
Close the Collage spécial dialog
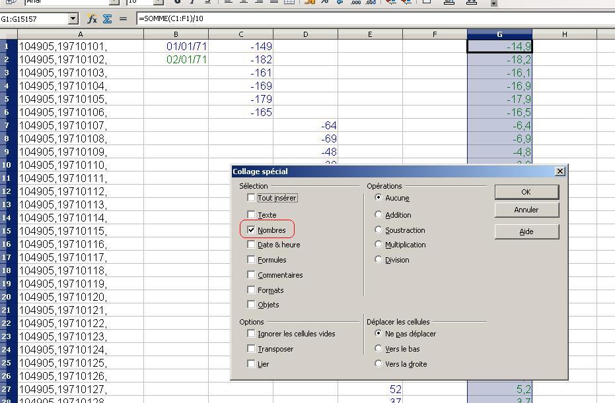pos(560,171)
